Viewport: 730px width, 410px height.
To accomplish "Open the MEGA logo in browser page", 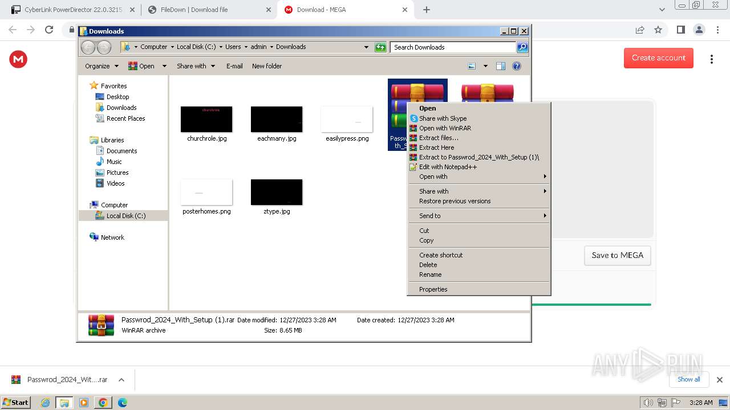I will point(18,59).
